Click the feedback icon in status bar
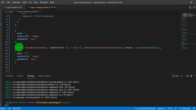 tap(194, 108)
